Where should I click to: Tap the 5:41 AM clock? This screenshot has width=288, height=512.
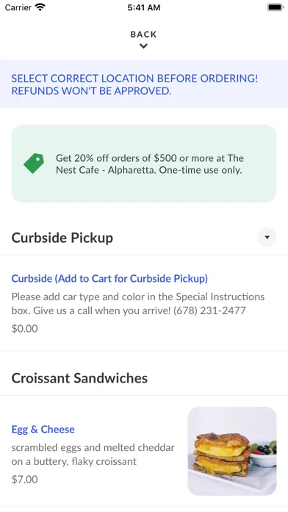[x=144, y=7]
